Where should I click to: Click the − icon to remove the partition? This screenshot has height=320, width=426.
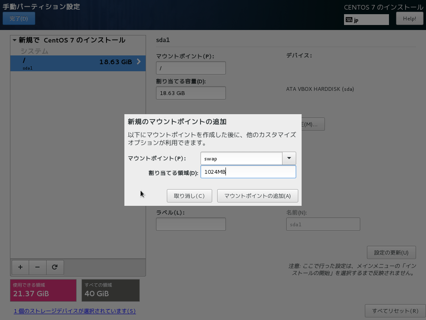(x=37, y=267)
